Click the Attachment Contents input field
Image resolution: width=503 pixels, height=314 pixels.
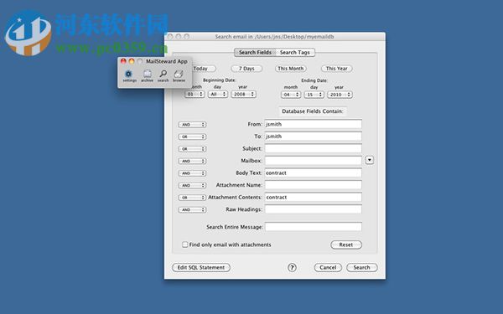click(x=313, y=197)
